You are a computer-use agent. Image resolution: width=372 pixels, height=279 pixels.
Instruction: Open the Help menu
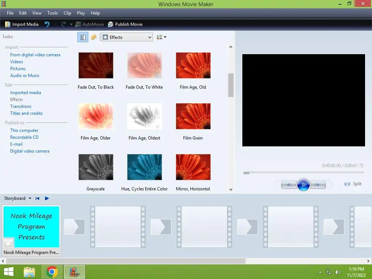[95, 13]
